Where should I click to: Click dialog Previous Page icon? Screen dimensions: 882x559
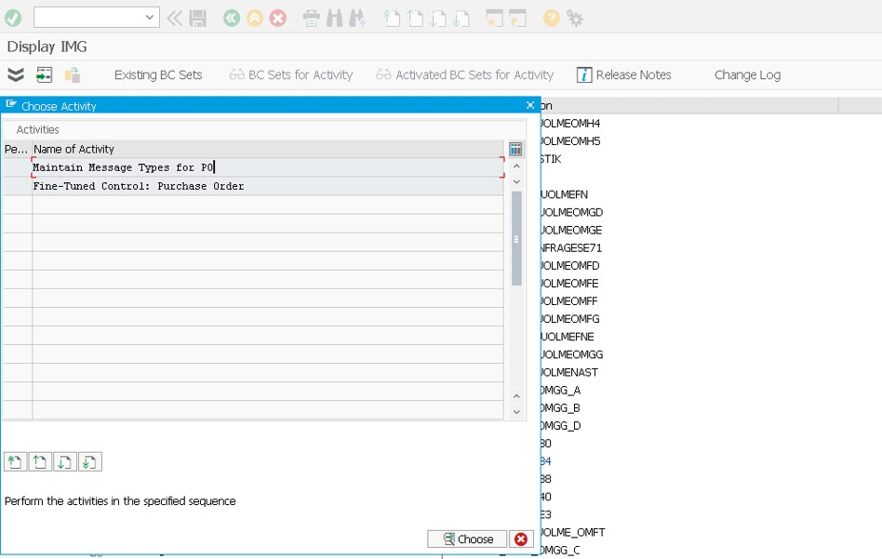[40, 462]
